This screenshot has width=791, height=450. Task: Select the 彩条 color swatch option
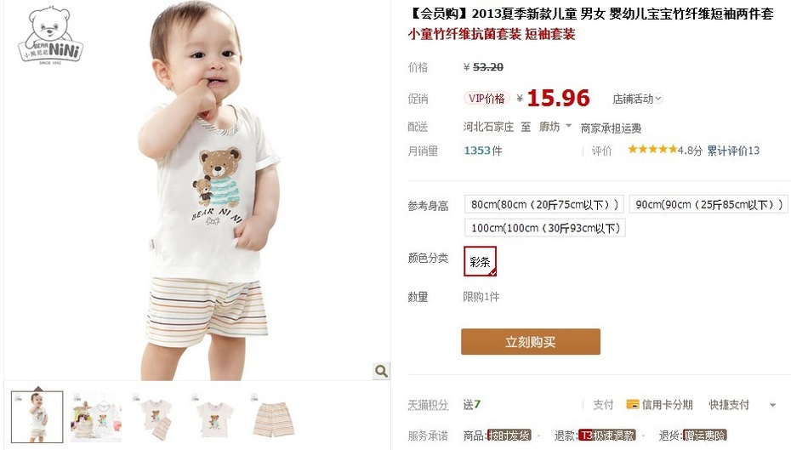[x=481, y=261]
